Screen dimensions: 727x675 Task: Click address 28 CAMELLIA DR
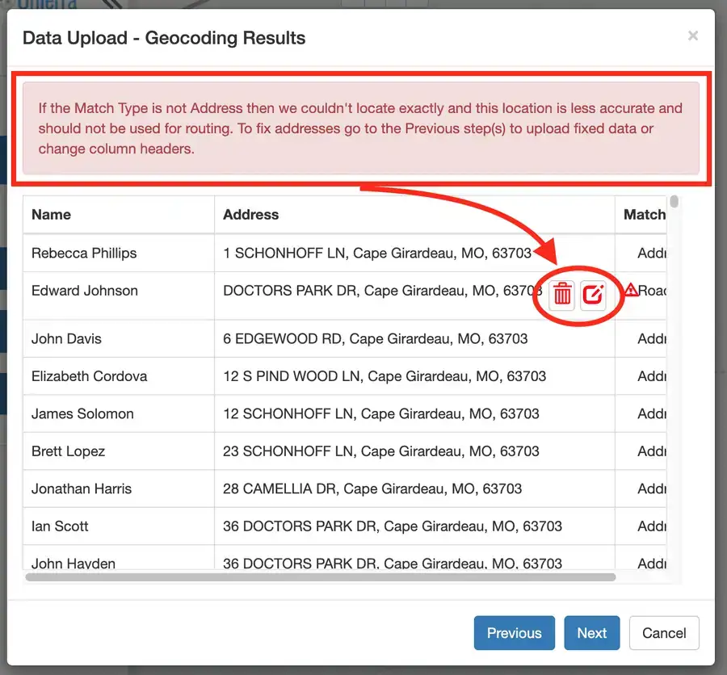pos(372,488)
